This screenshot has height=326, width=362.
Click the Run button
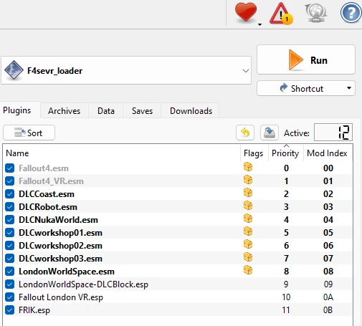[x=306, y=59]
